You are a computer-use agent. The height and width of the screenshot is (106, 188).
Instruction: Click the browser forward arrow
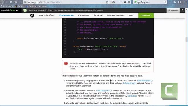[x=6, y=2]
